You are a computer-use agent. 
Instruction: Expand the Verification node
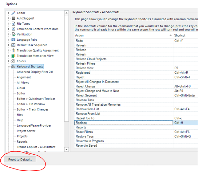click(9, 34)
